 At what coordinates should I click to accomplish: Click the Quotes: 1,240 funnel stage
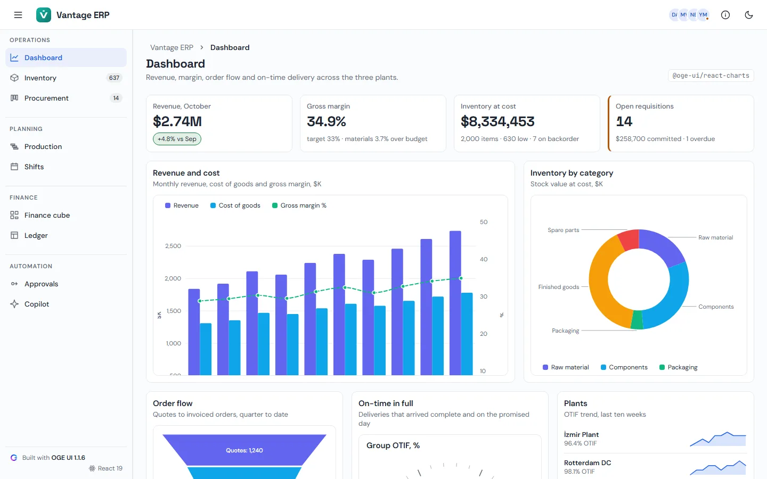pos(244,450)
